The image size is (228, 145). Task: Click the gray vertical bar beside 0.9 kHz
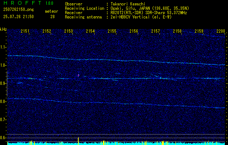(7, 84)
